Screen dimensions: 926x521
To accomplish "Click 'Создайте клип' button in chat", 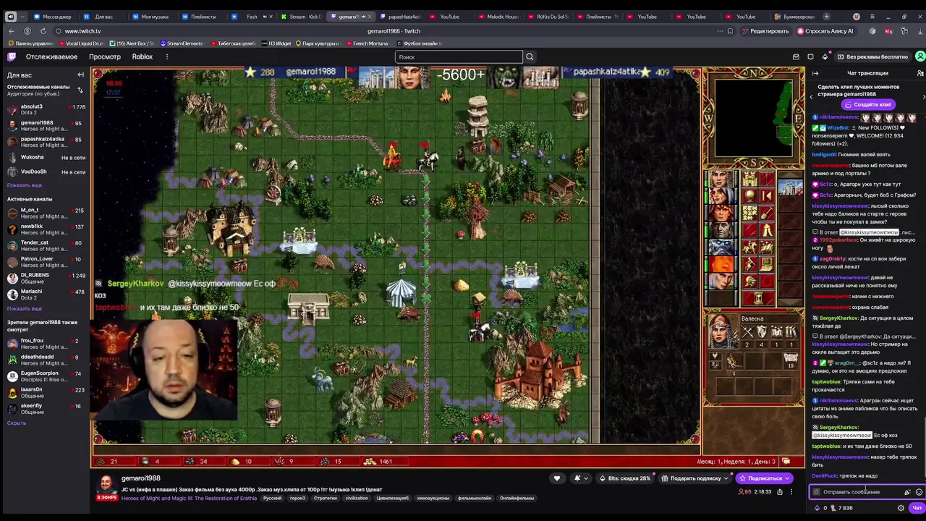I will pos(868,104).
